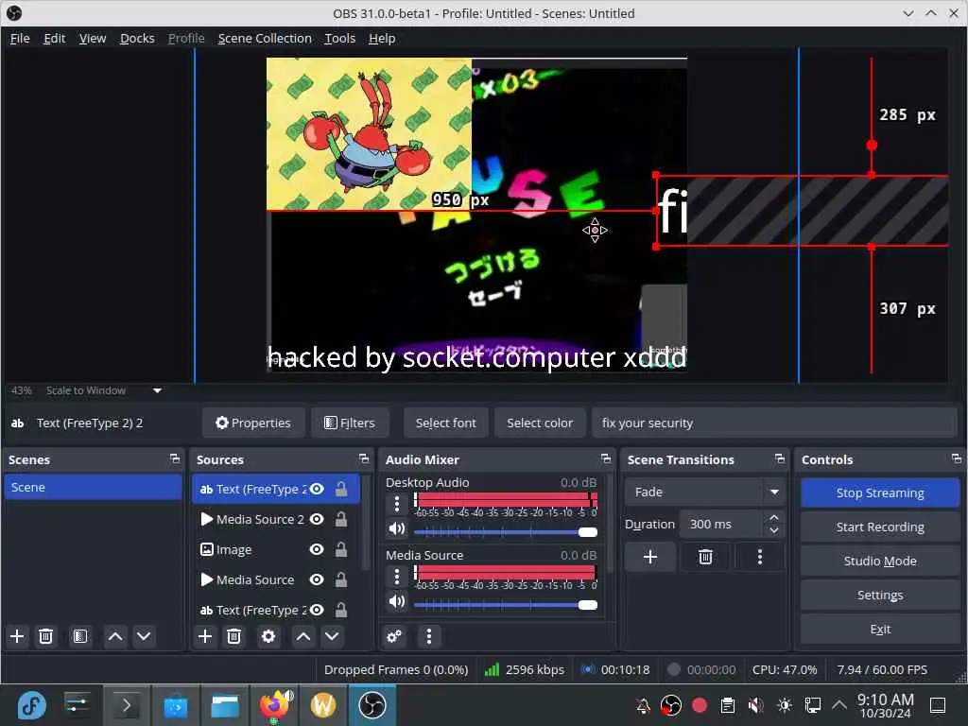
Task: Open Desktop Audio options three dots
Action: point(397,504)
